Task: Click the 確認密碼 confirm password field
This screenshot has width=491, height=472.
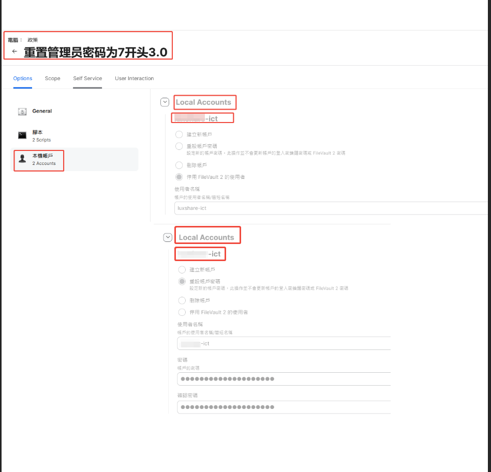Action: (x=284, y=407)
